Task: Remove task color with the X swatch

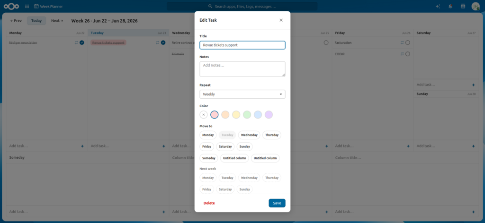Action: (204, 115)
